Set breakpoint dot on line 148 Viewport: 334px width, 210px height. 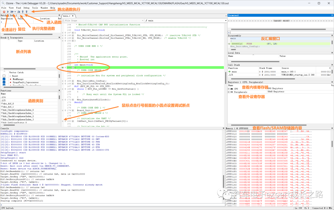62,36
